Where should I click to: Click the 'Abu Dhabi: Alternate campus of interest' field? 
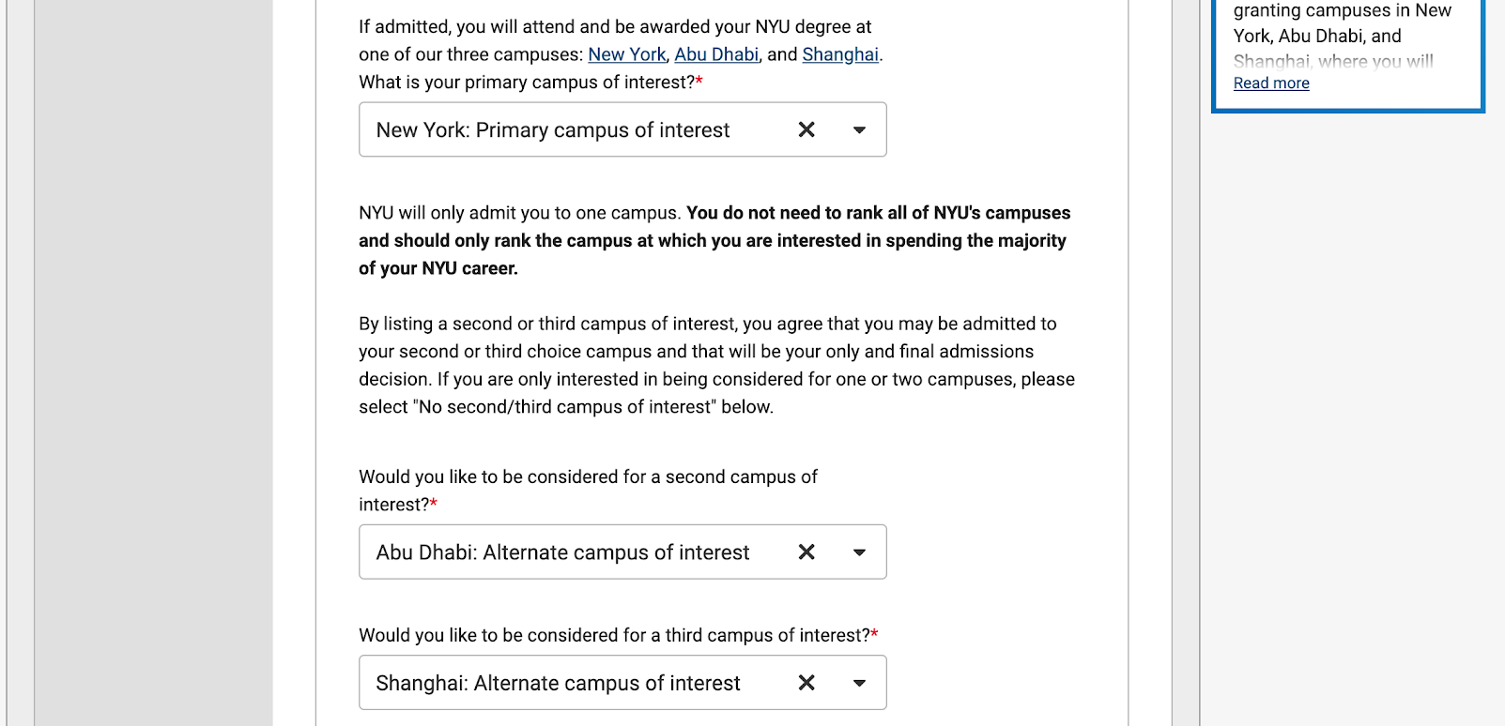click(x=562, y=552)
